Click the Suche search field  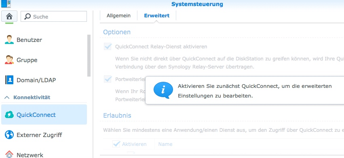(x=54, y=17)
